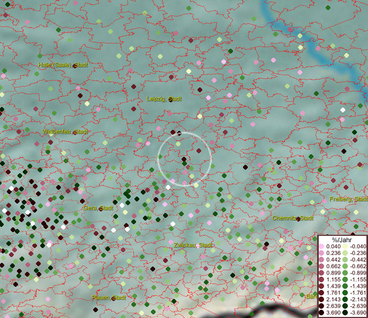This screenshot has height=318, width=368.
Task: Click legend value 1.439
Action: click(333, 286)
